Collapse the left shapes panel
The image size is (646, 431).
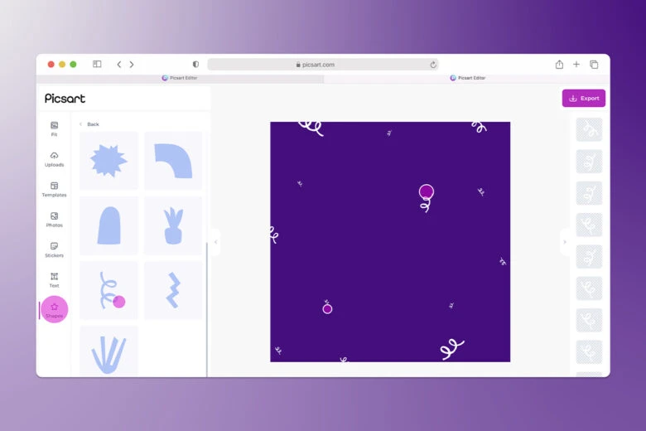[215, 242]
